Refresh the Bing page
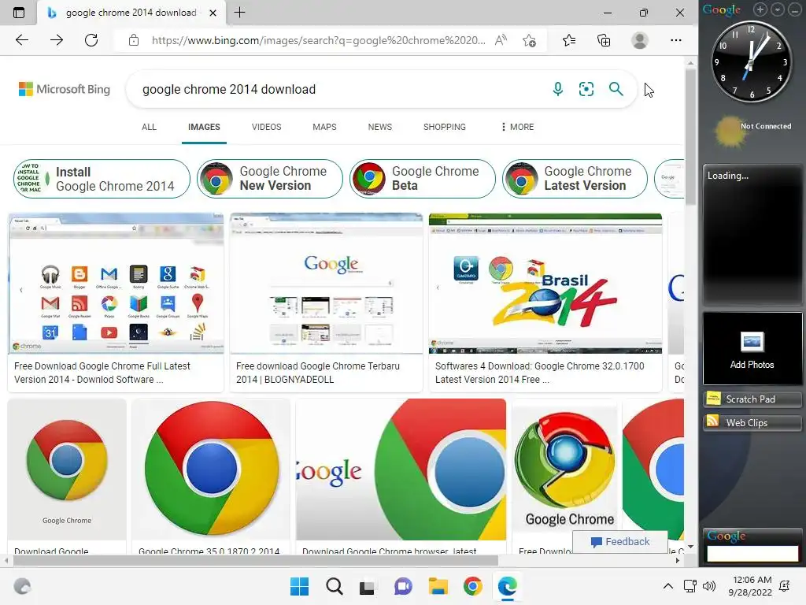 91,40
